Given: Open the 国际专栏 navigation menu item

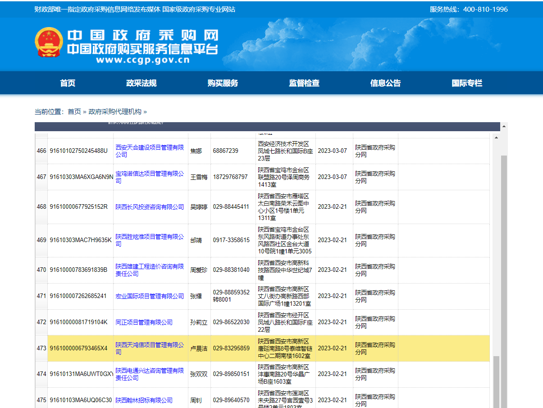Looking at the screenshot, I should pos(466,83).
